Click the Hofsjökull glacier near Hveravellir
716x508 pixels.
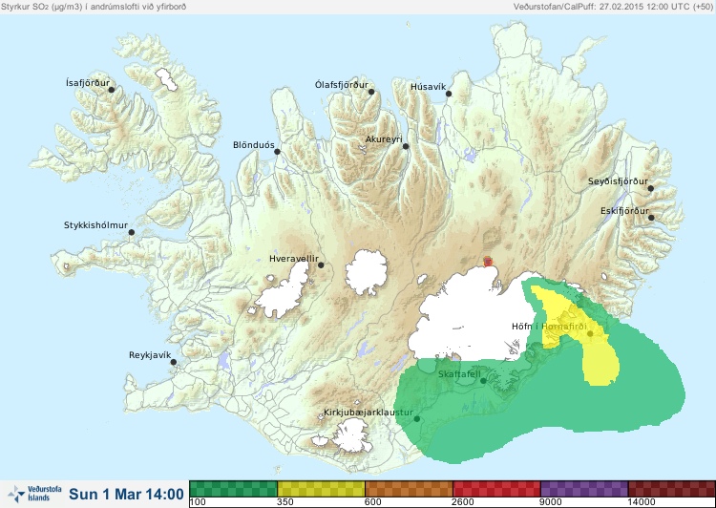pos(367,272)
